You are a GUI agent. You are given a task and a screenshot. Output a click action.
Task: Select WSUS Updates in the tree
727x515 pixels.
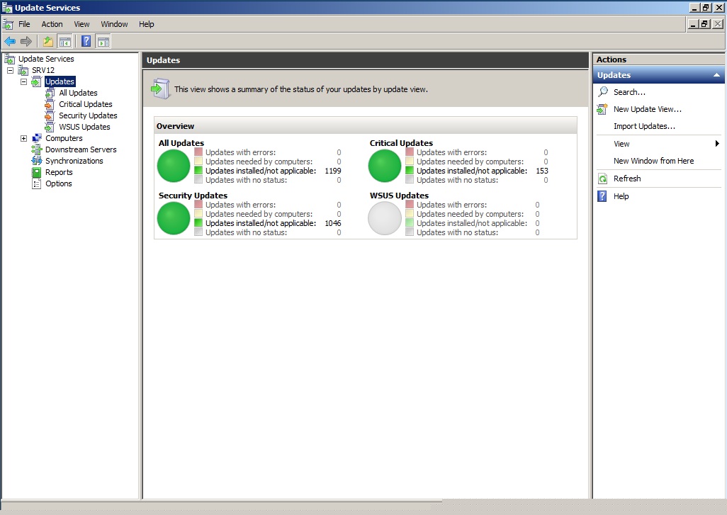coord(84,127)
